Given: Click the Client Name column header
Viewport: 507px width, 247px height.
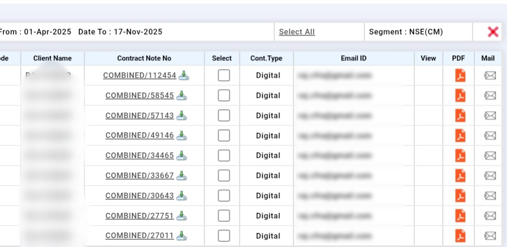Looking at the screenshot, I should click(x=52, y=59).
